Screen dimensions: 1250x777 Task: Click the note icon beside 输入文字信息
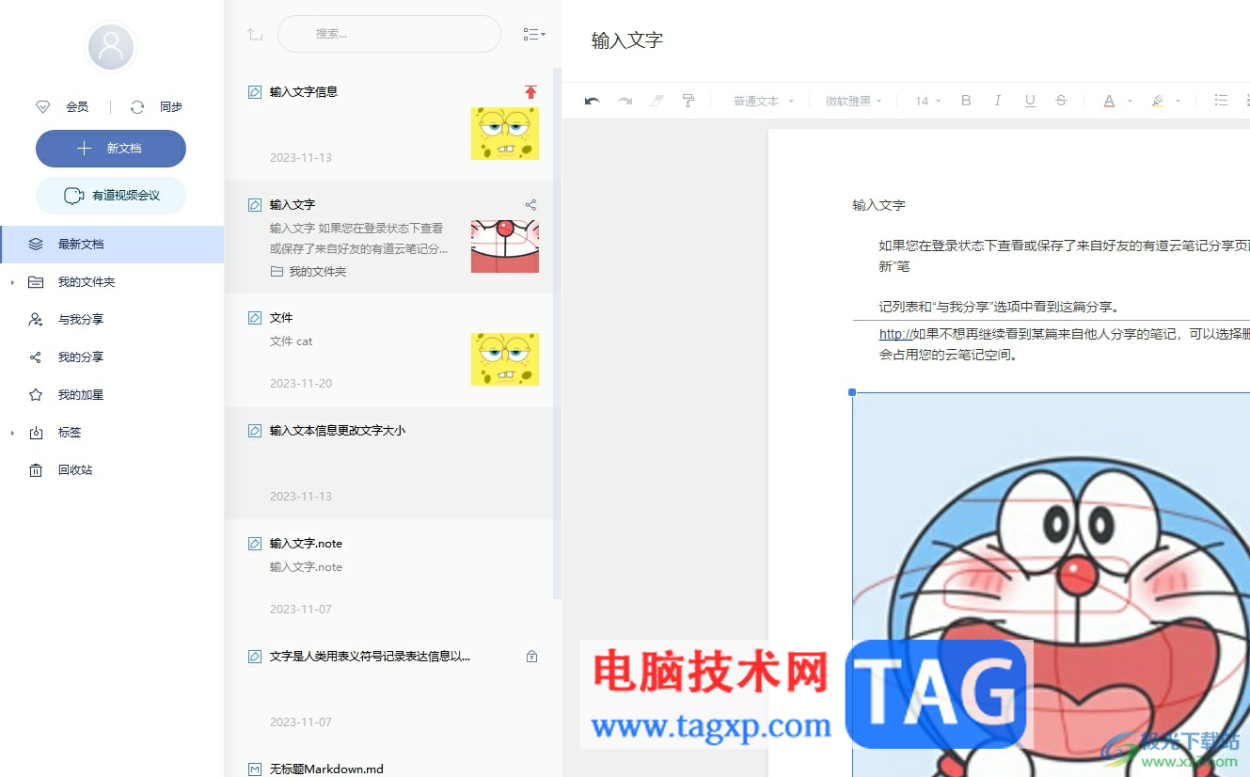coord(254,92)
